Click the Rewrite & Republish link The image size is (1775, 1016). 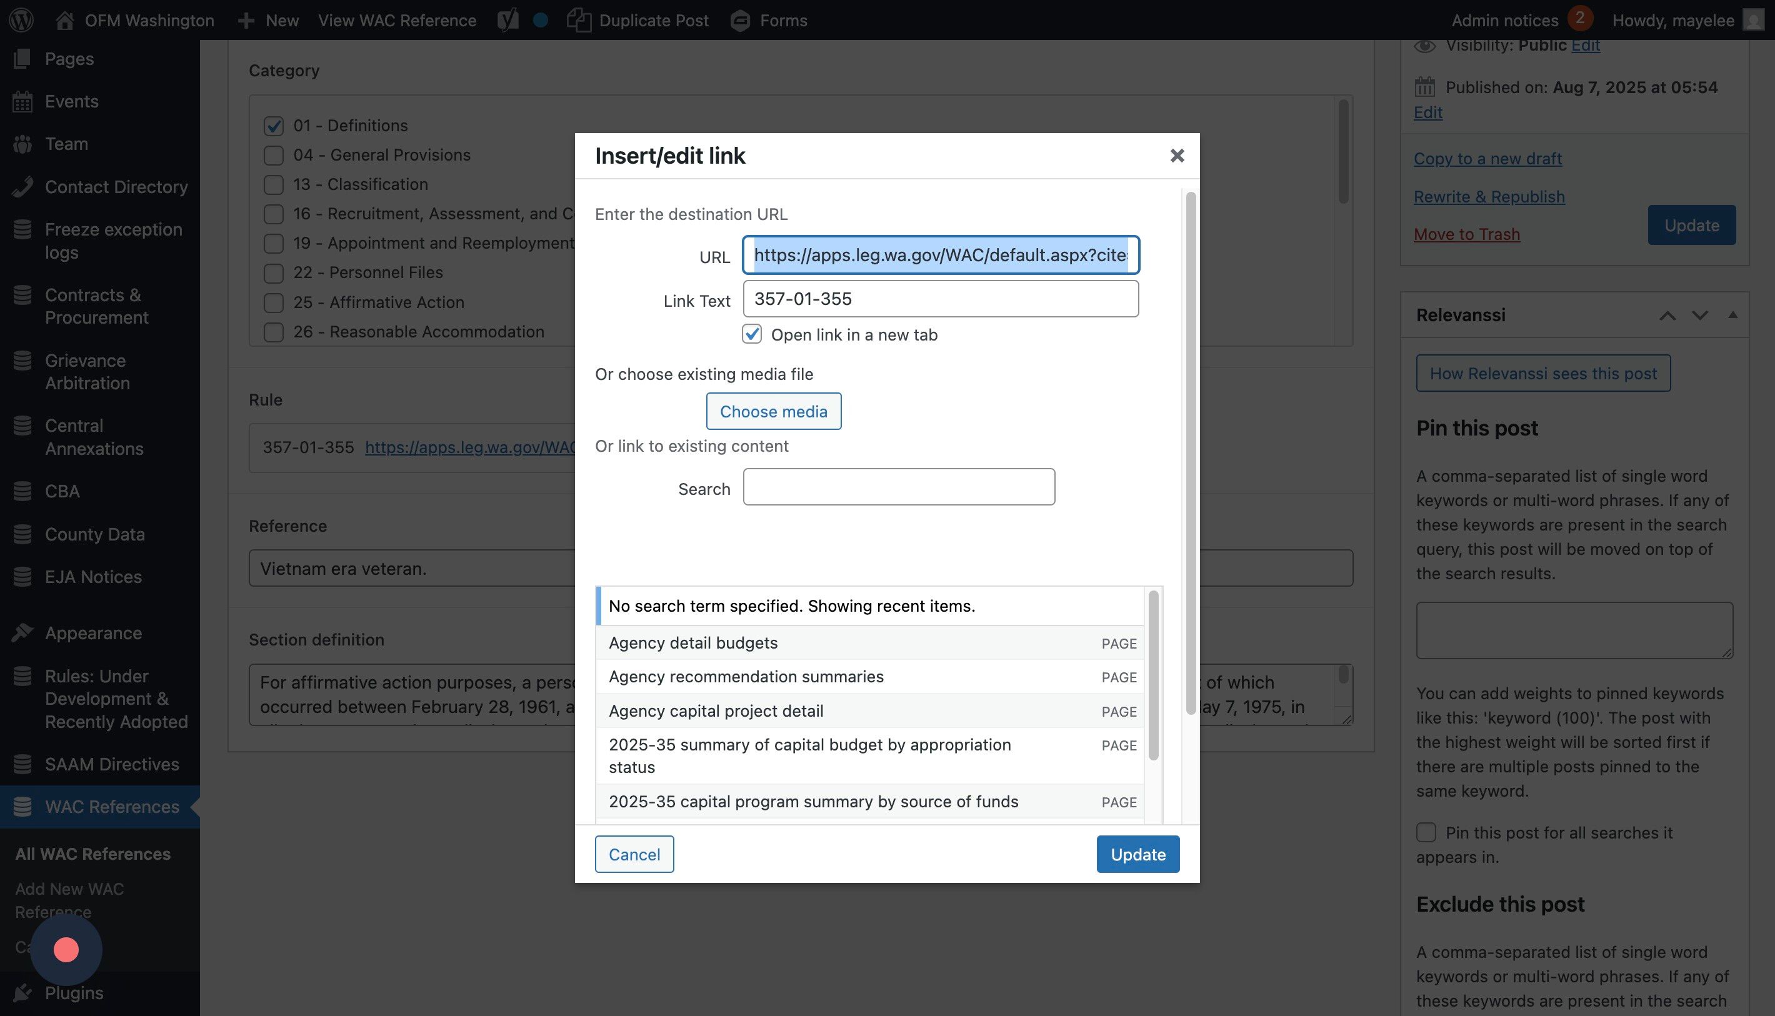[x=1489, y=197]
